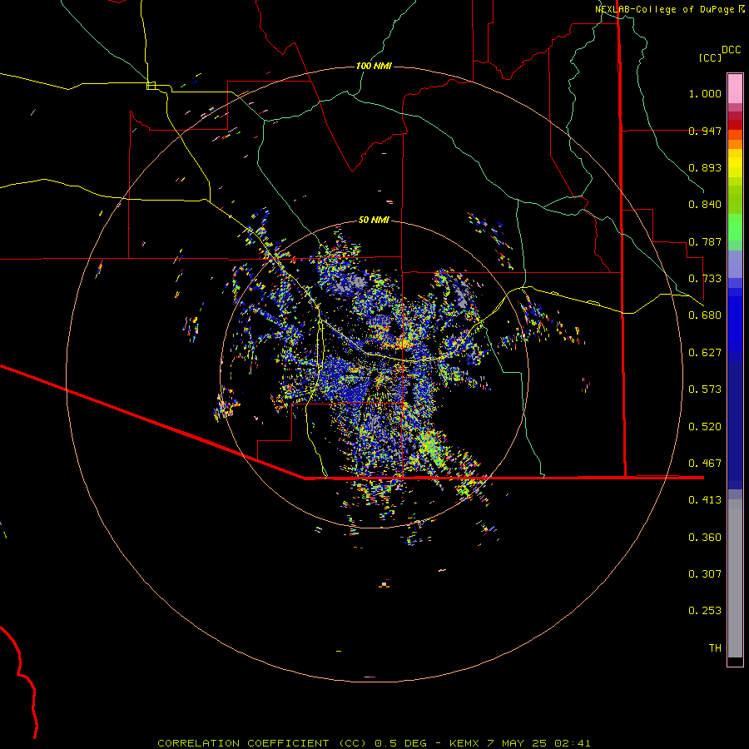Click the 0.360 legend value
This screenshot has height=749, width=749.
705,538
